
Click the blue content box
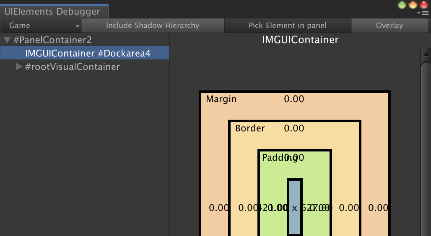pyautogui.click(x=295, y=207)
